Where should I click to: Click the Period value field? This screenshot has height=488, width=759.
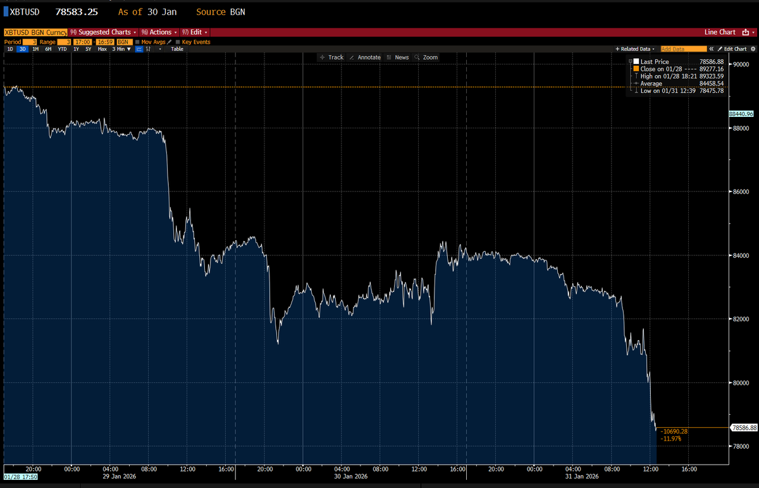pyautogui.click(x=30, y=42)
